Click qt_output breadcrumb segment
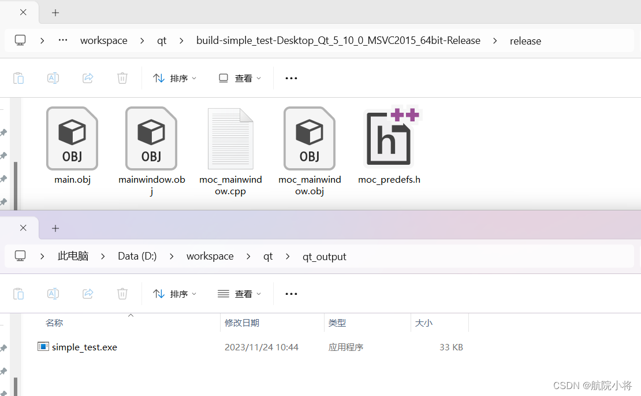Screen dimensions: 641x396 (x=324, y=257)
